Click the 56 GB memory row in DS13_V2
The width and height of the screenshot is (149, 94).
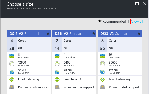[120, 48]
